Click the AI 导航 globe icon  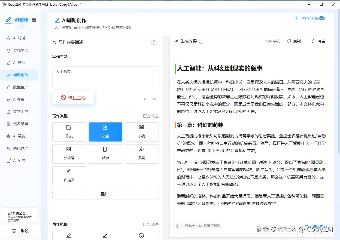point(8,136)
